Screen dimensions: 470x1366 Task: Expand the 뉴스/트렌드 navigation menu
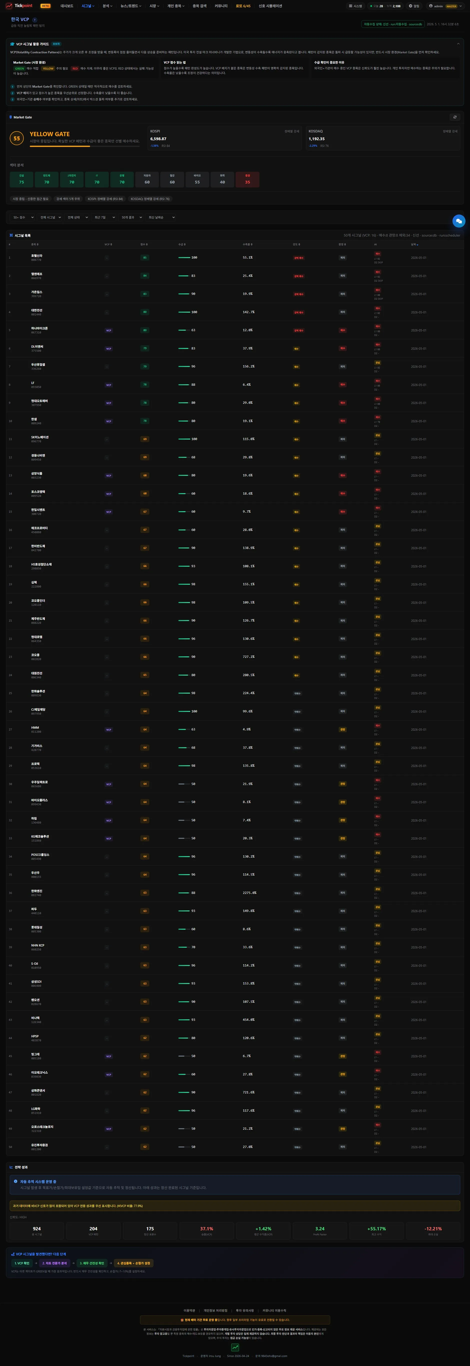pyautogui.click(x=131, y=6)
